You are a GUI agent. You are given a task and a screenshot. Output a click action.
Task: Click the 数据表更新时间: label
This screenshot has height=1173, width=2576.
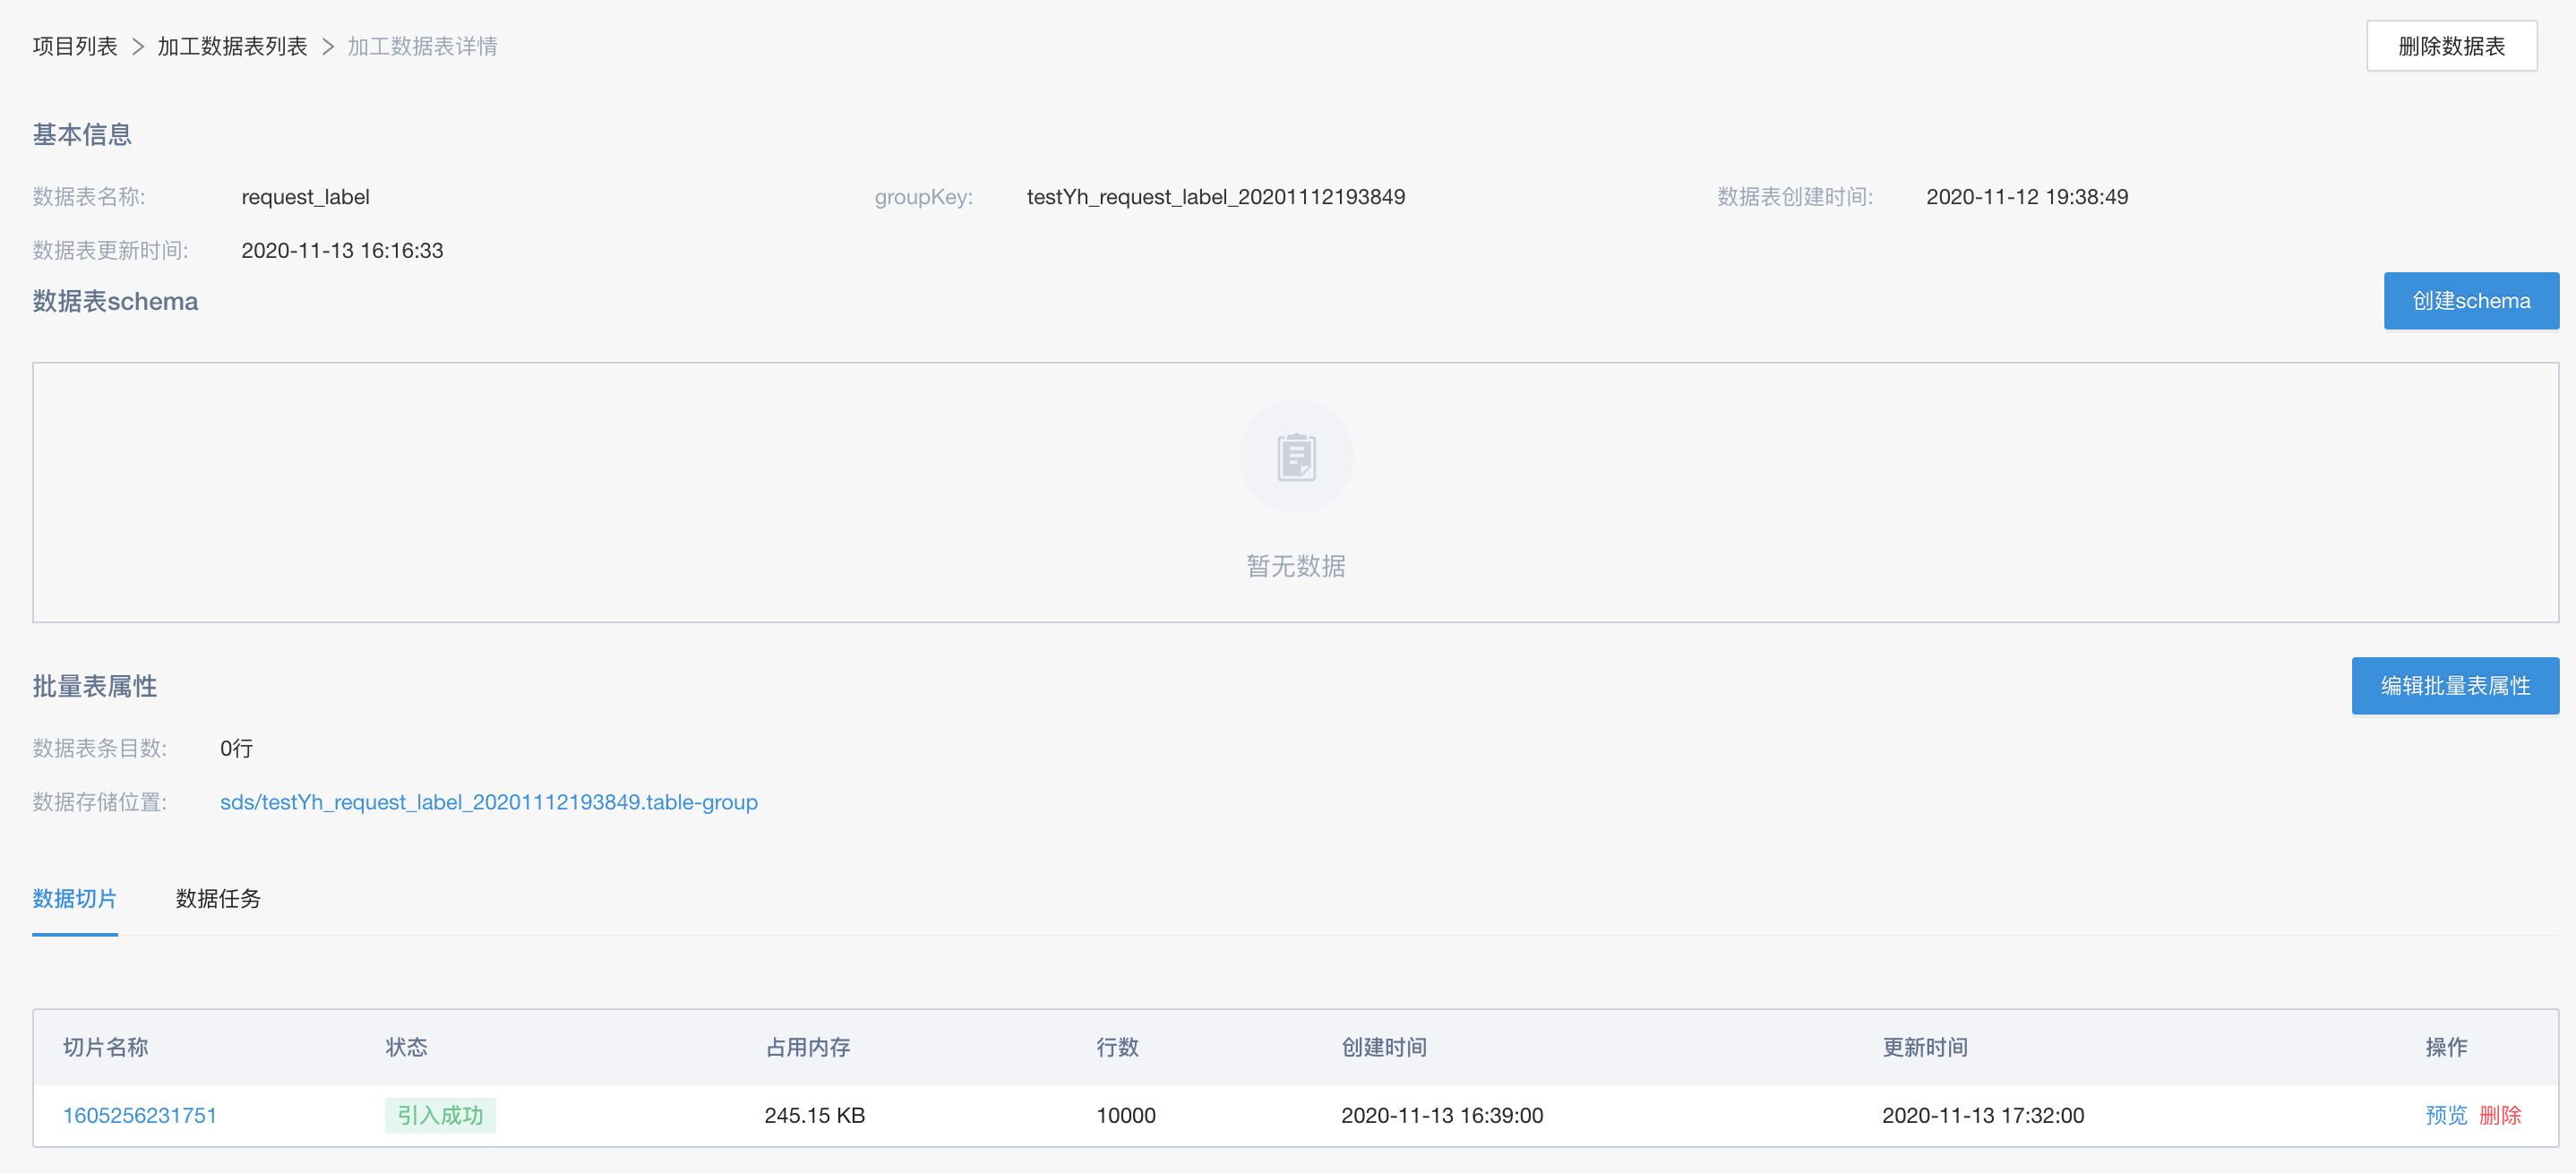click(x=110, y=251)
